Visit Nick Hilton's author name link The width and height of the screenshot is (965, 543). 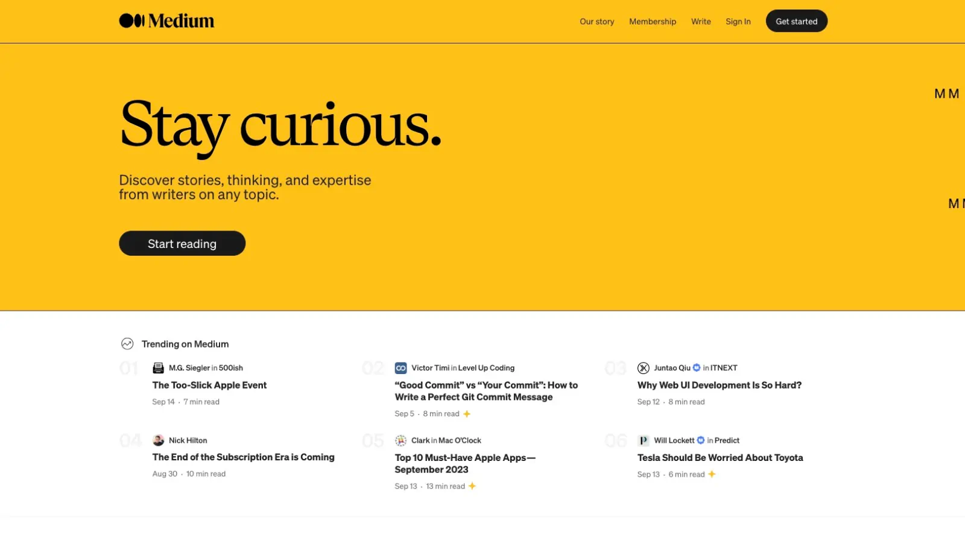point(188,440)
